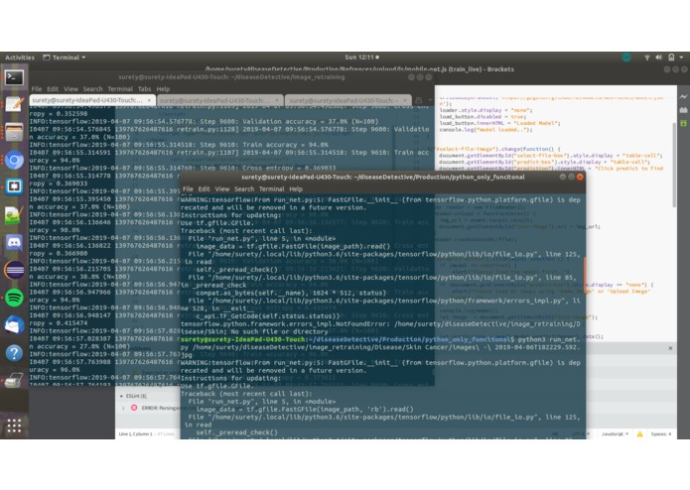Open the Spotify dock icon

point(14,298)
